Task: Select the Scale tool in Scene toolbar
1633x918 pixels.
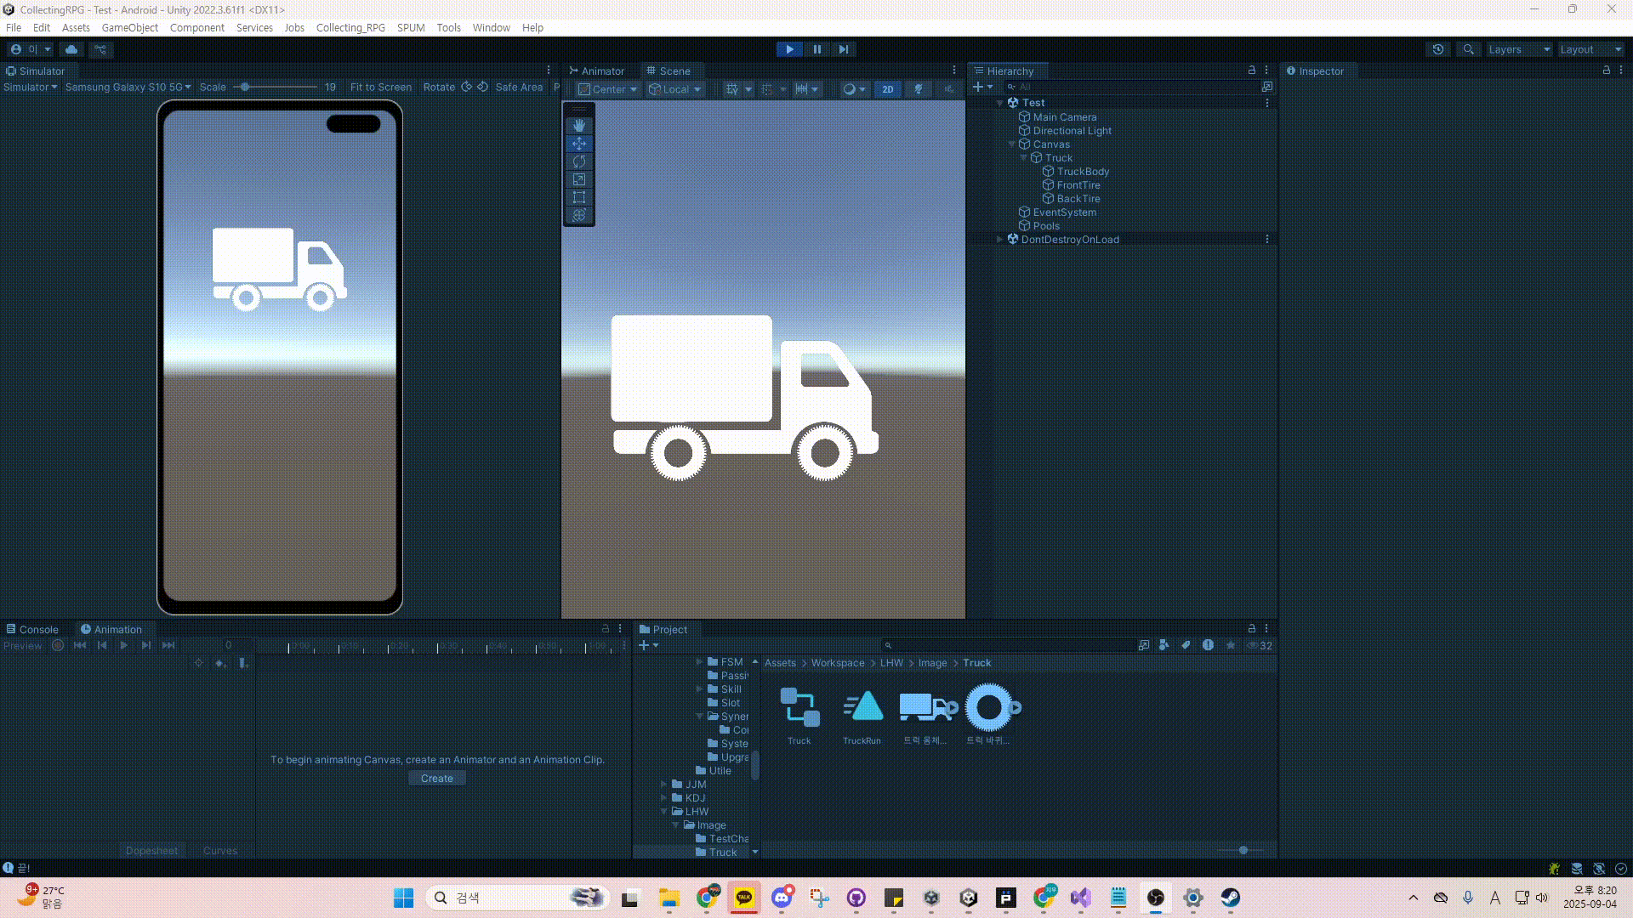Action: click(x=579, y=179)
